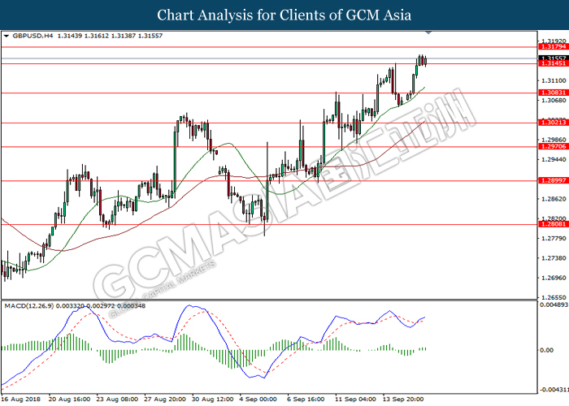The image size is (569, 406).
Task: Click the '16 Aug 2018' date label
Action: (x=21, y=400)
